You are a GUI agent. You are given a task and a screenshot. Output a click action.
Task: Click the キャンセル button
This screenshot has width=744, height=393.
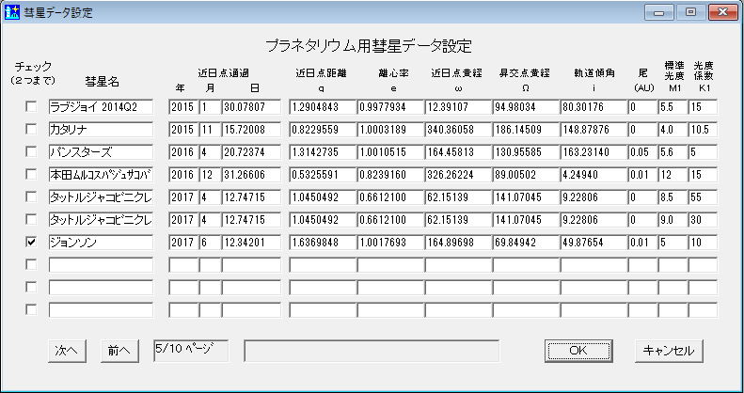[x=669, y=350]
